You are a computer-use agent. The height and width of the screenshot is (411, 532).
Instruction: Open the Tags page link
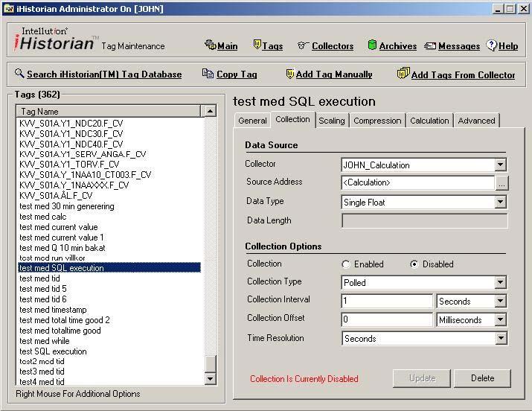(272, 46)
